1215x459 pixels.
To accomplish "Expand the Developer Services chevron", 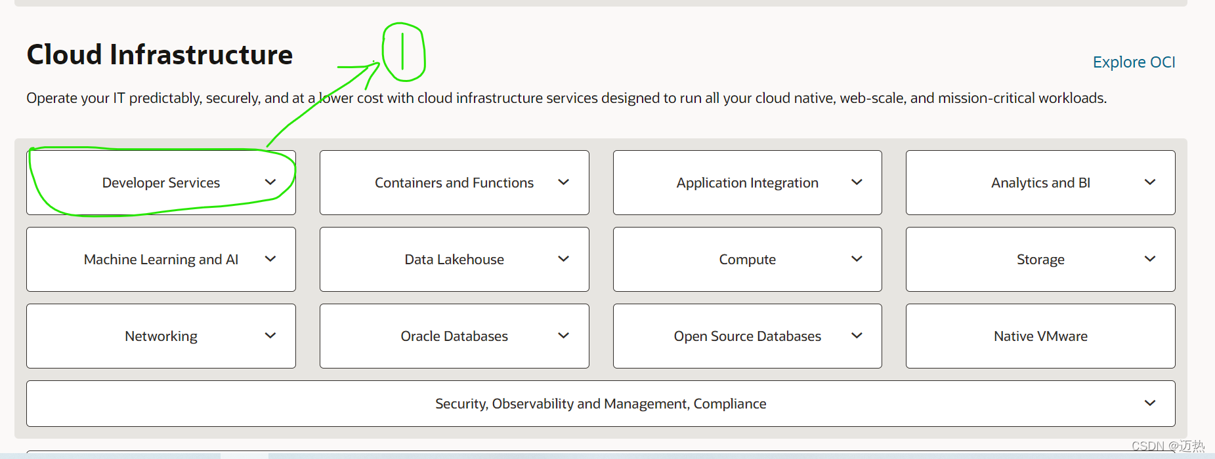I will coord(270,182).
